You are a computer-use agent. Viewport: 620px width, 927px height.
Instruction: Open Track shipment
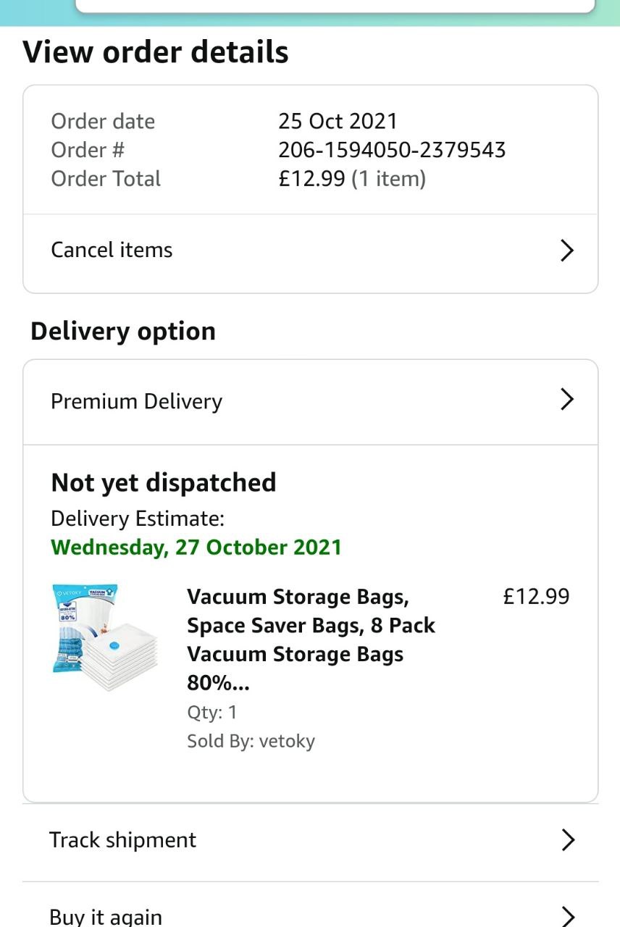pyautogui.click(x=123, y=840)
